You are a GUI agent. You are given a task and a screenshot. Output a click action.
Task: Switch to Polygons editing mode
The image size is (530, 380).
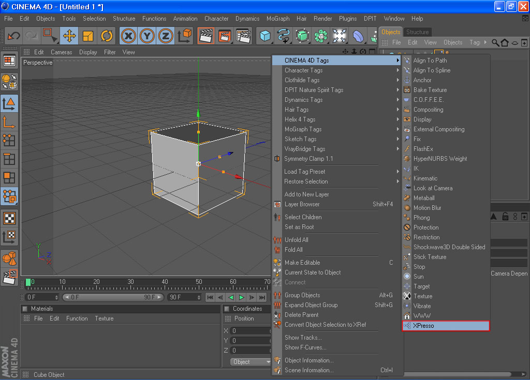[9, 178]
